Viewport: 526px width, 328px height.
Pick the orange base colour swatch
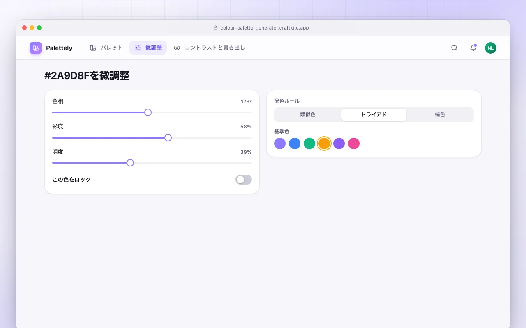pyautogui.click(x=324, y=143)
